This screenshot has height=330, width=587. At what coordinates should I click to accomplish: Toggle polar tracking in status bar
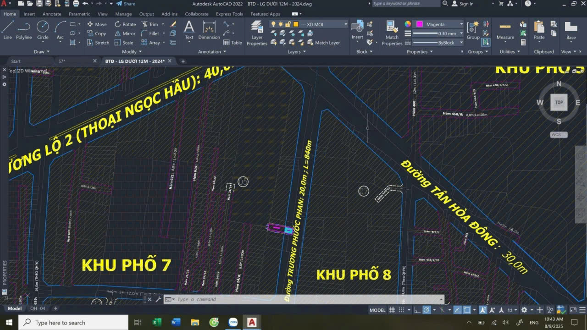[426, 310]
